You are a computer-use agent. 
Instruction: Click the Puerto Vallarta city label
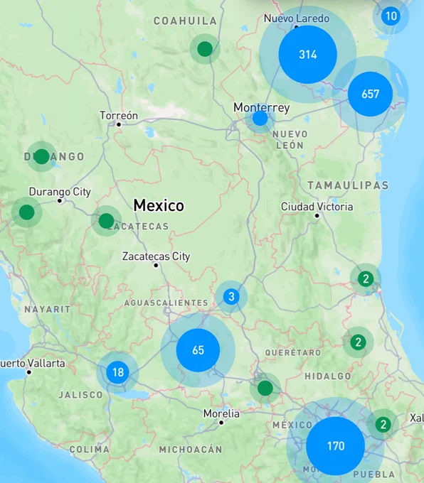pos(33,364)
